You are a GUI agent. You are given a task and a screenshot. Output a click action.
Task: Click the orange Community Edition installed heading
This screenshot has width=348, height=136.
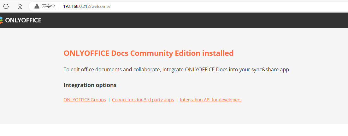point(148,53)
